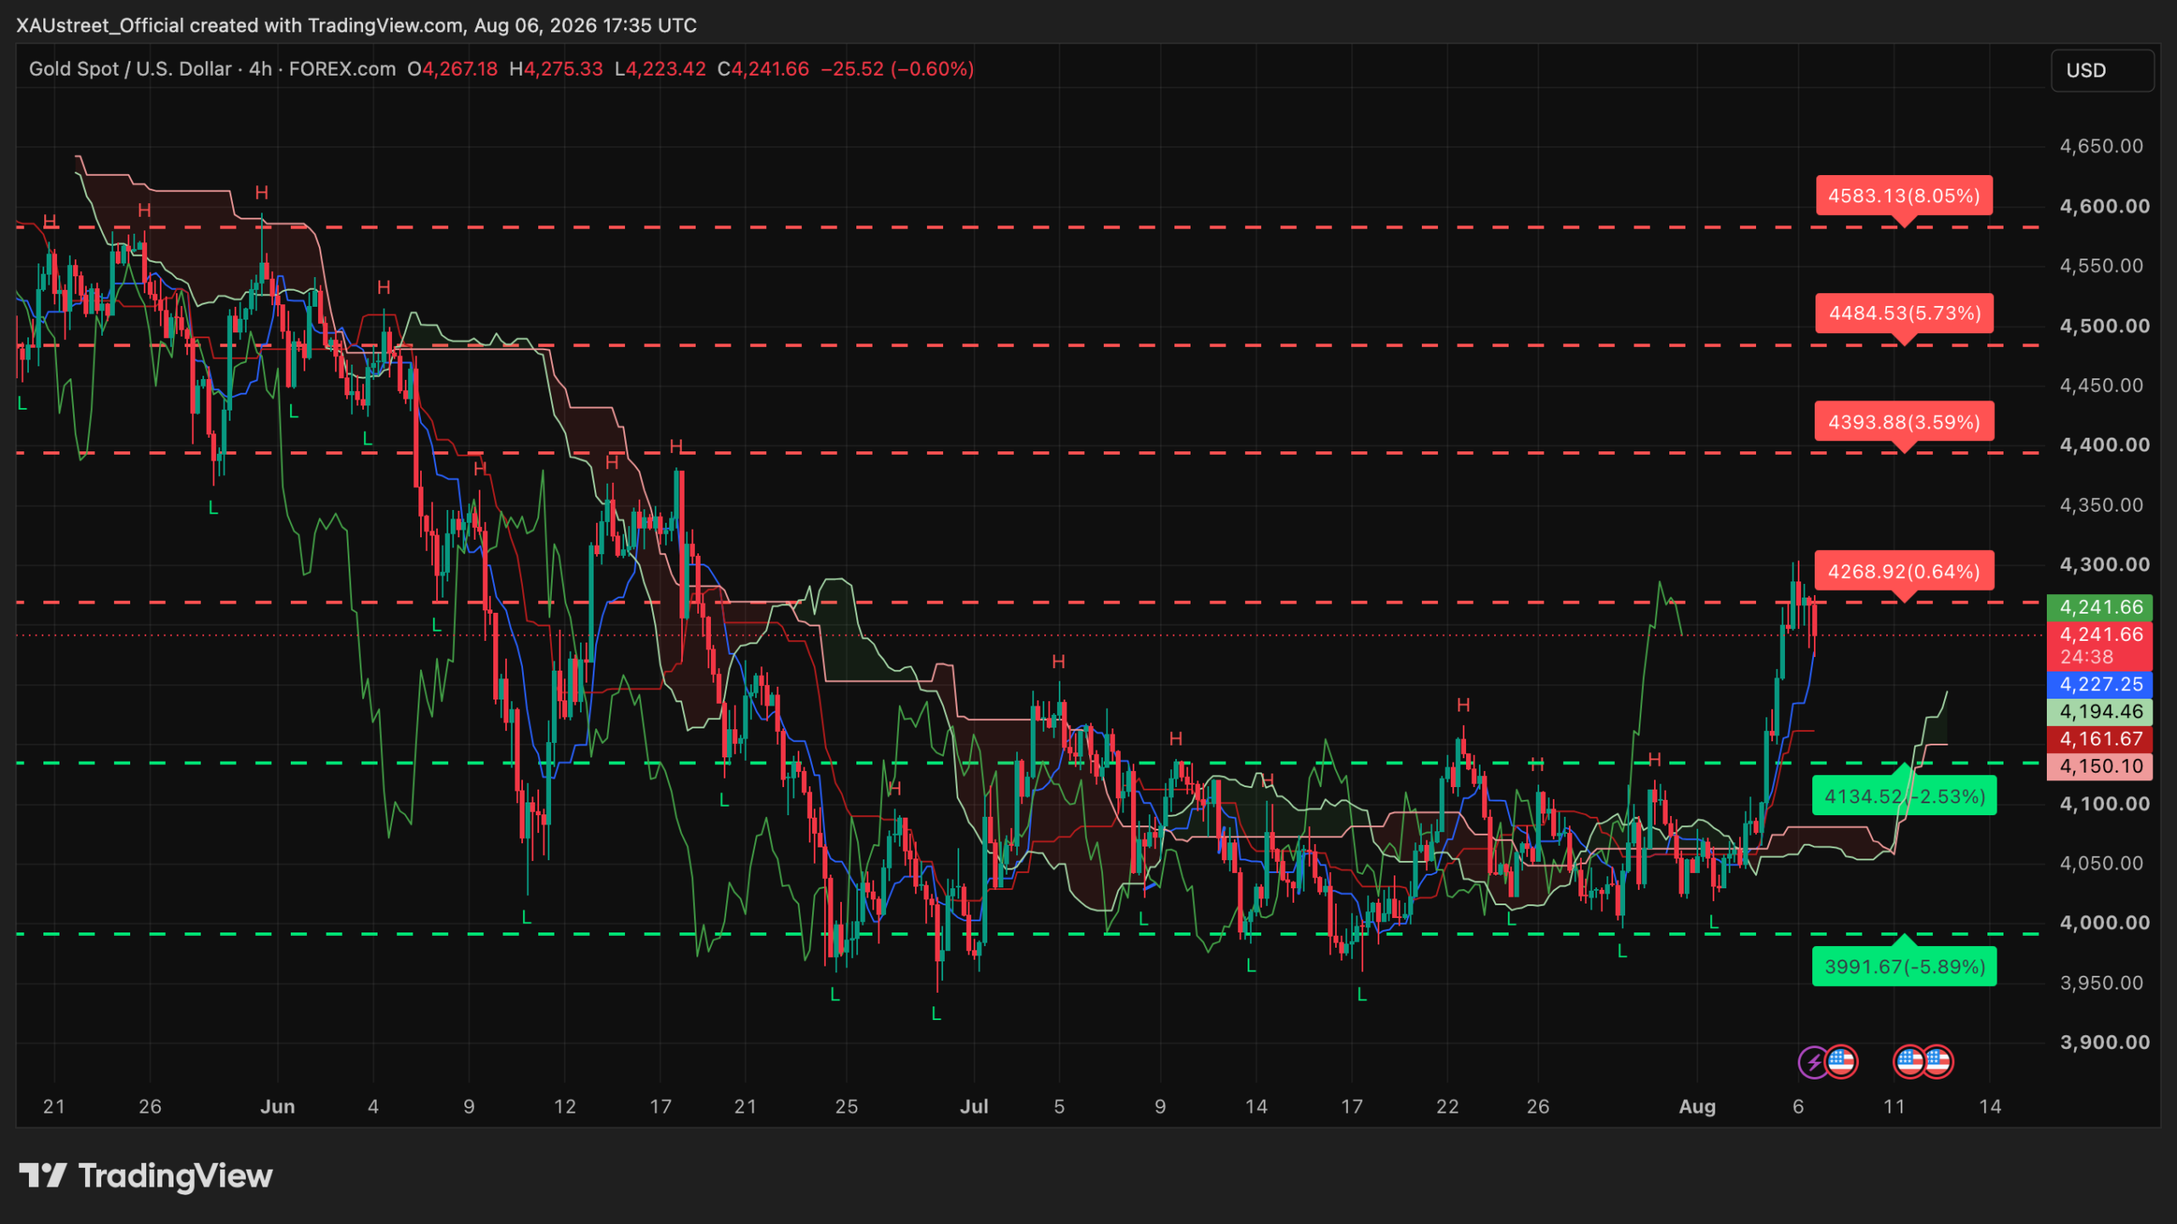
Task: Click the blue 4,227.25 price tag
Action: tap(2100, 684)
